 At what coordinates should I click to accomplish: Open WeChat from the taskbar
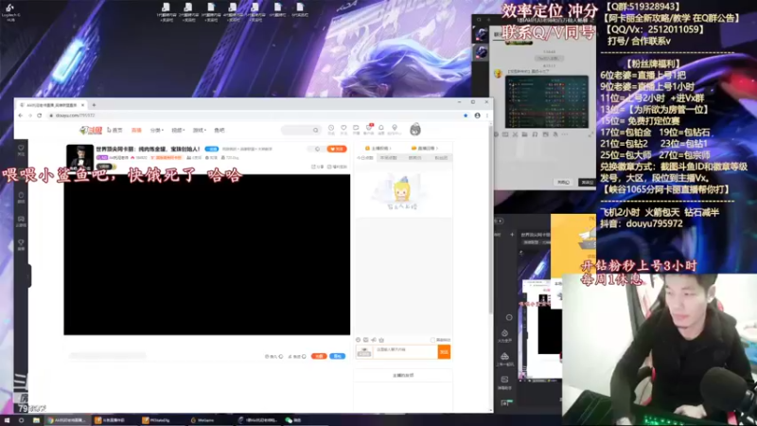pos(293,420)
